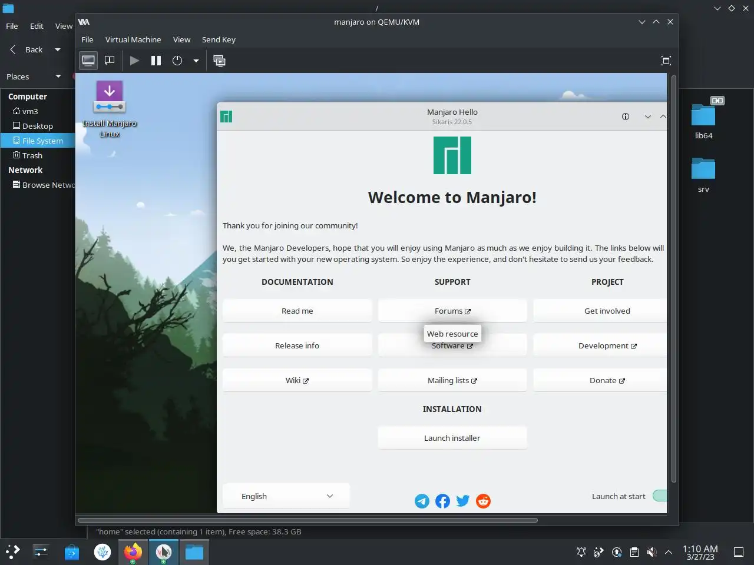Open System Settings from the taskbar

(41, 551)
